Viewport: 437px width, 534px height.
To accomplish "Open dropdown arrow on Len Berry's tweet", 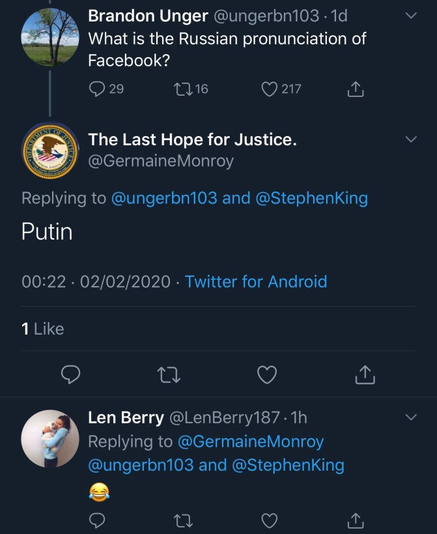I will click(x=411, y=417).
